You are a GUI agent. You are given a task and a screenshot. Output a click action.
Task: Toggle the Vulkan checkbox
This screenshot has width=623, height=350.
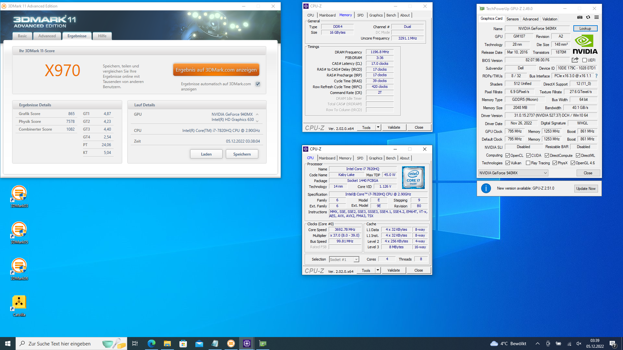click(x=507, y=163)
